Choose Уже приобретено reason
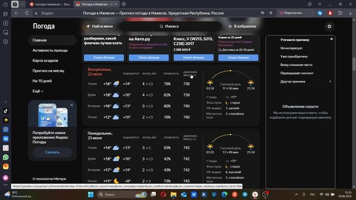The image size is (356, 200). pos(294,57)
